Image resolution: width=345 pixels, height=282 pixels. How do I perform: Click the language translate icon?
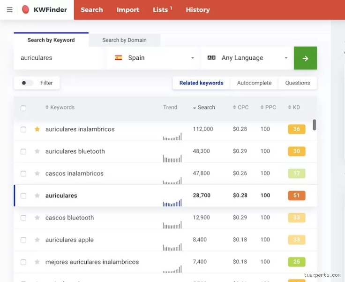[x=211, y=58]
